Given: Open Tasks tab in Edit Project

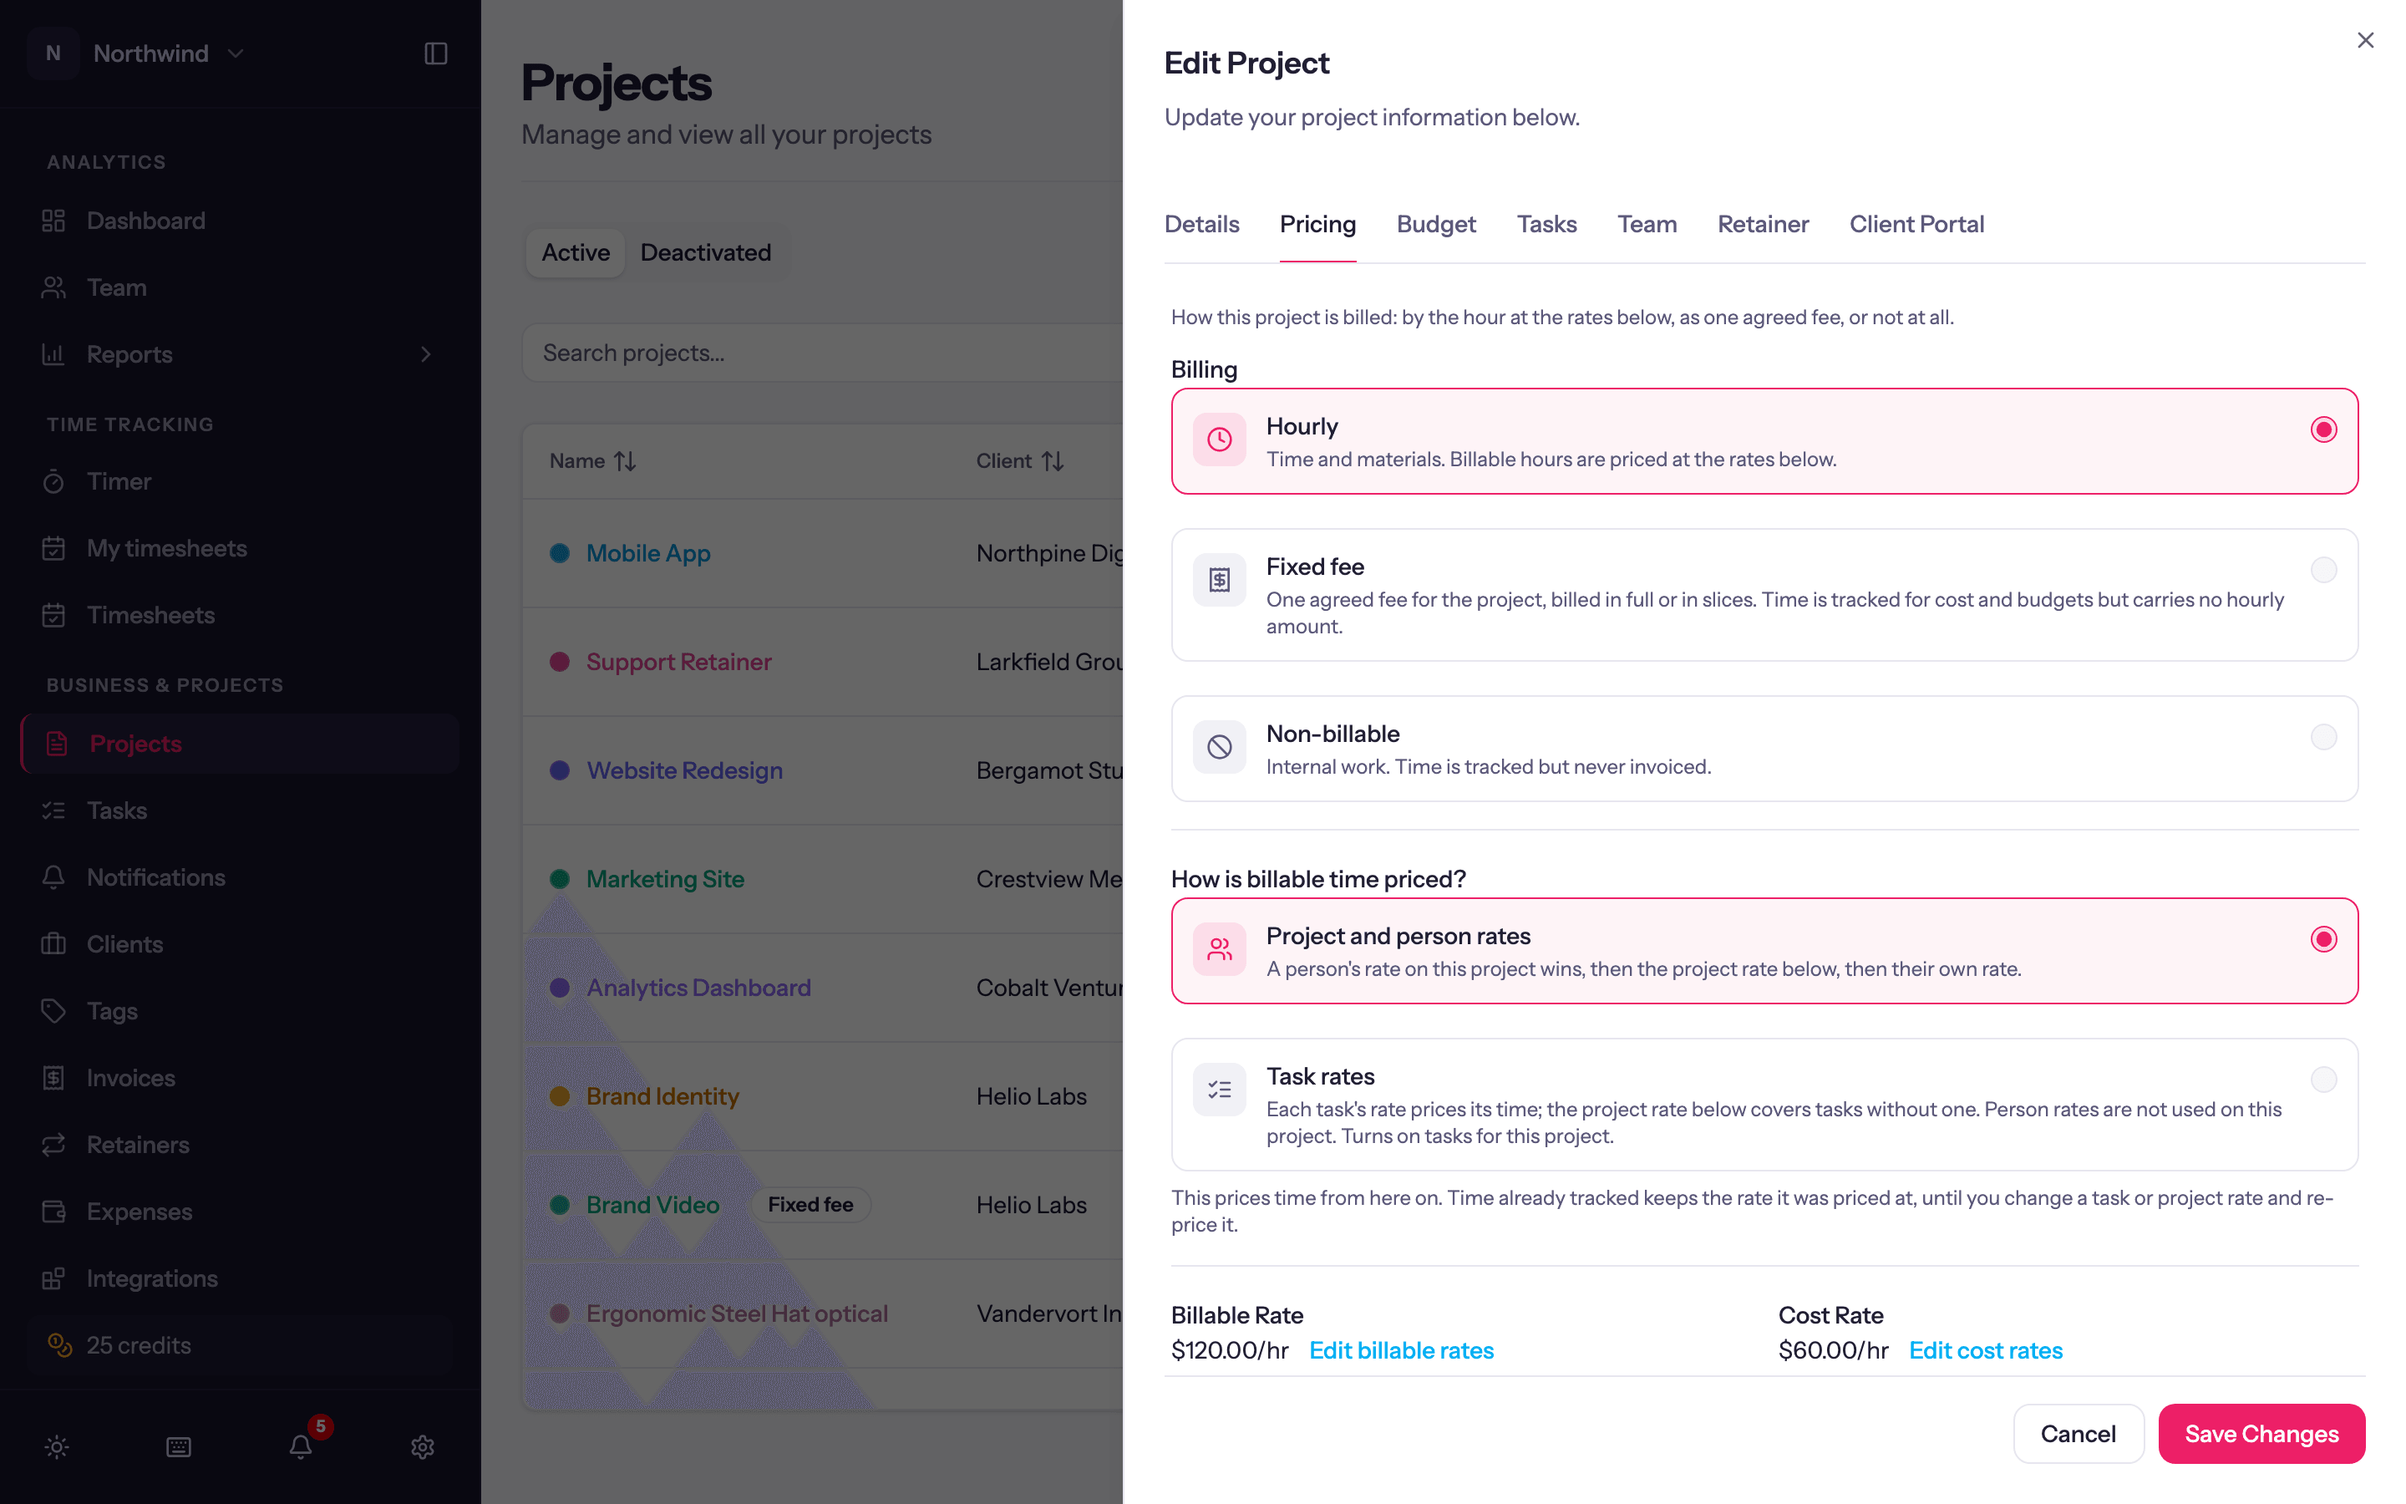Looking at the screenshot, I should [1546, 224].
